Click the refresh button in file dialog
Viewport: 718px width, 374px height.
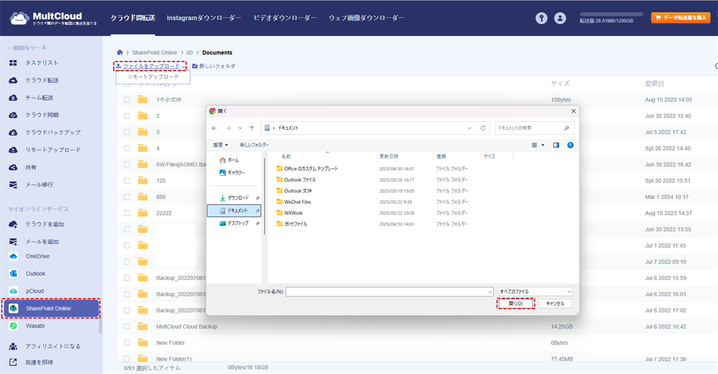483,128
